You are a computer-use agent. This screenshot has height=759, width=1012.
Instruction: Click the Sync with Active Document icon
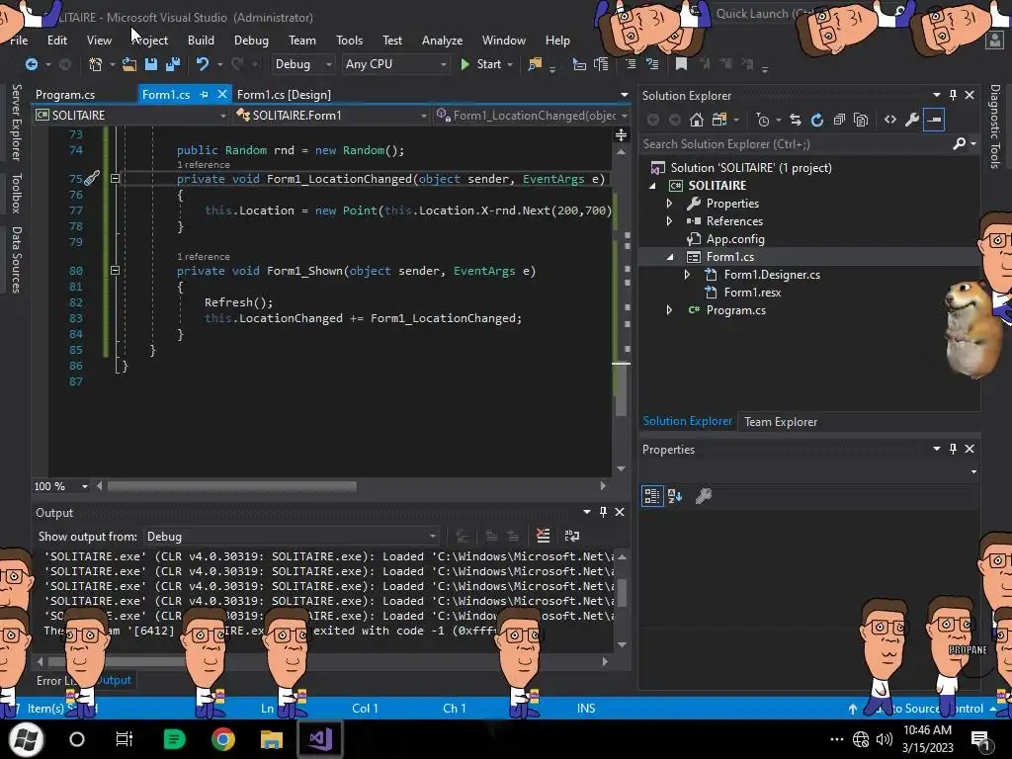[796, 120]
